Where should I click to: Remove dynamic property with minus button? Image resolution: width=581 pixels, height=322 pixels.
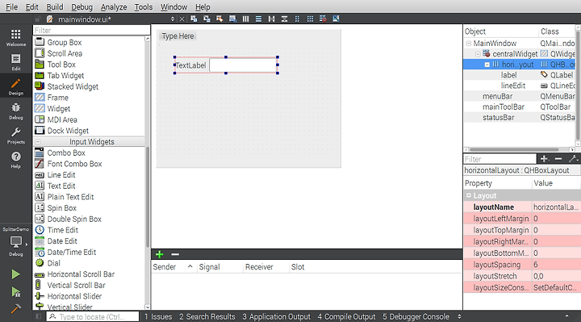coord(558,159)
